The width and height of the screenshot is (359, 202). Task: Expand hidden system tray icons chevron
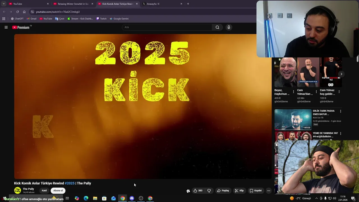(316, 198)
